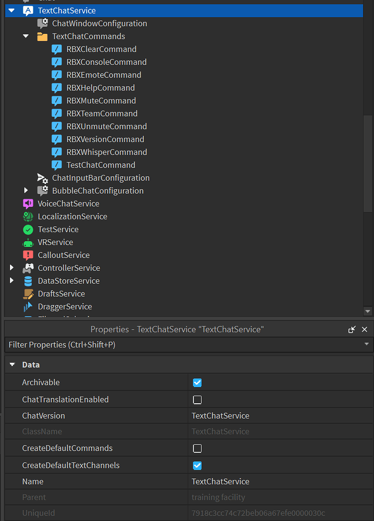Enable the CreateDefaultCommands checkbox

[x=197, y=448]
